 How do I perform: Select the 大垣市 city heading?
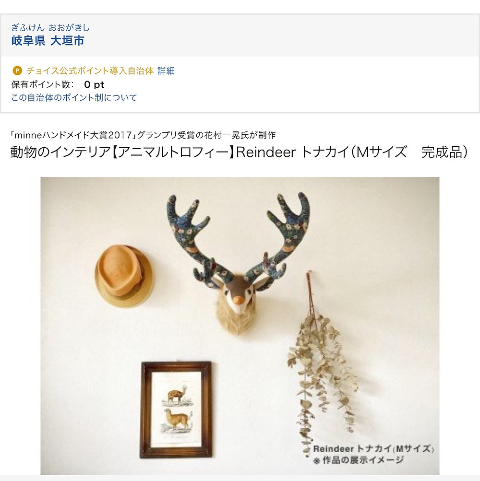67,40
